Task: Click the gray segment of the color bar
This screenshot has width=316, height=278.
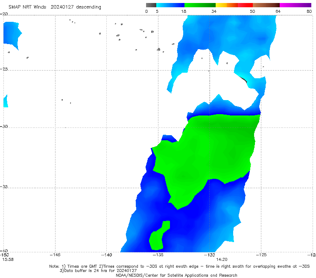Action: pos(151,5)
